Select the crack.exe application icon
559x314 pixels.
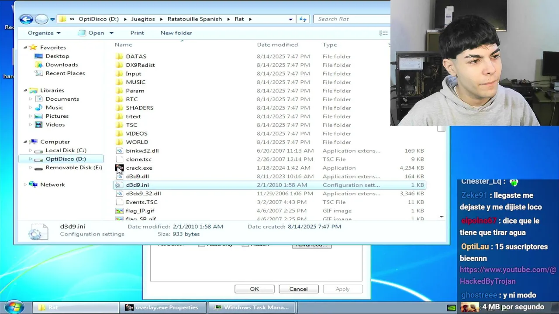(120, 168)
